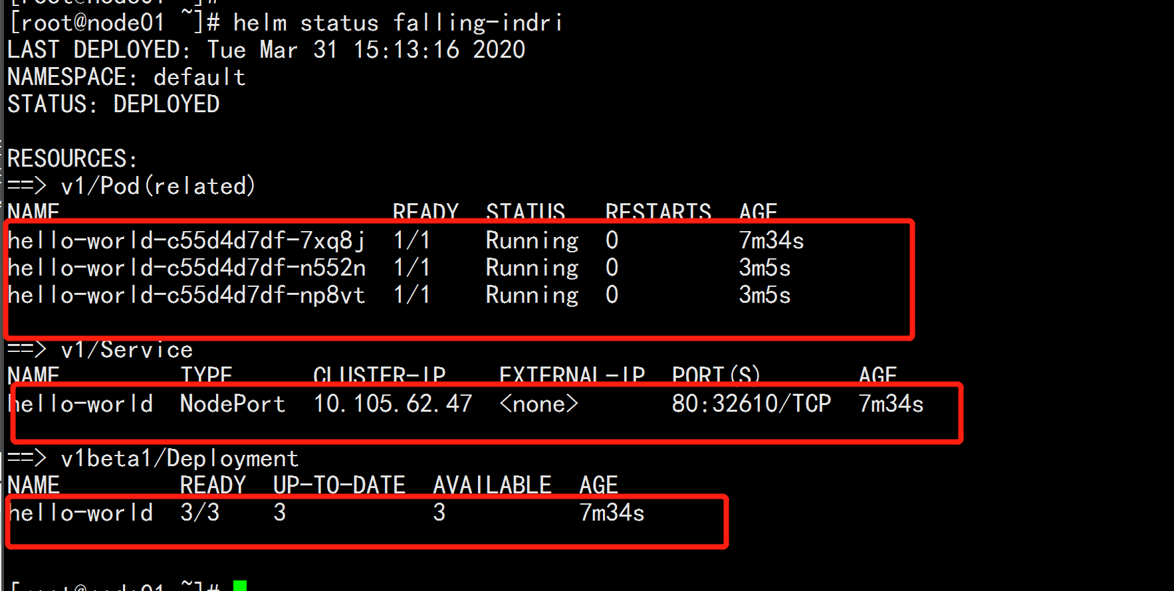Click Running status of pod n552n
The image size is (1174, 591).
pos(532,268)
